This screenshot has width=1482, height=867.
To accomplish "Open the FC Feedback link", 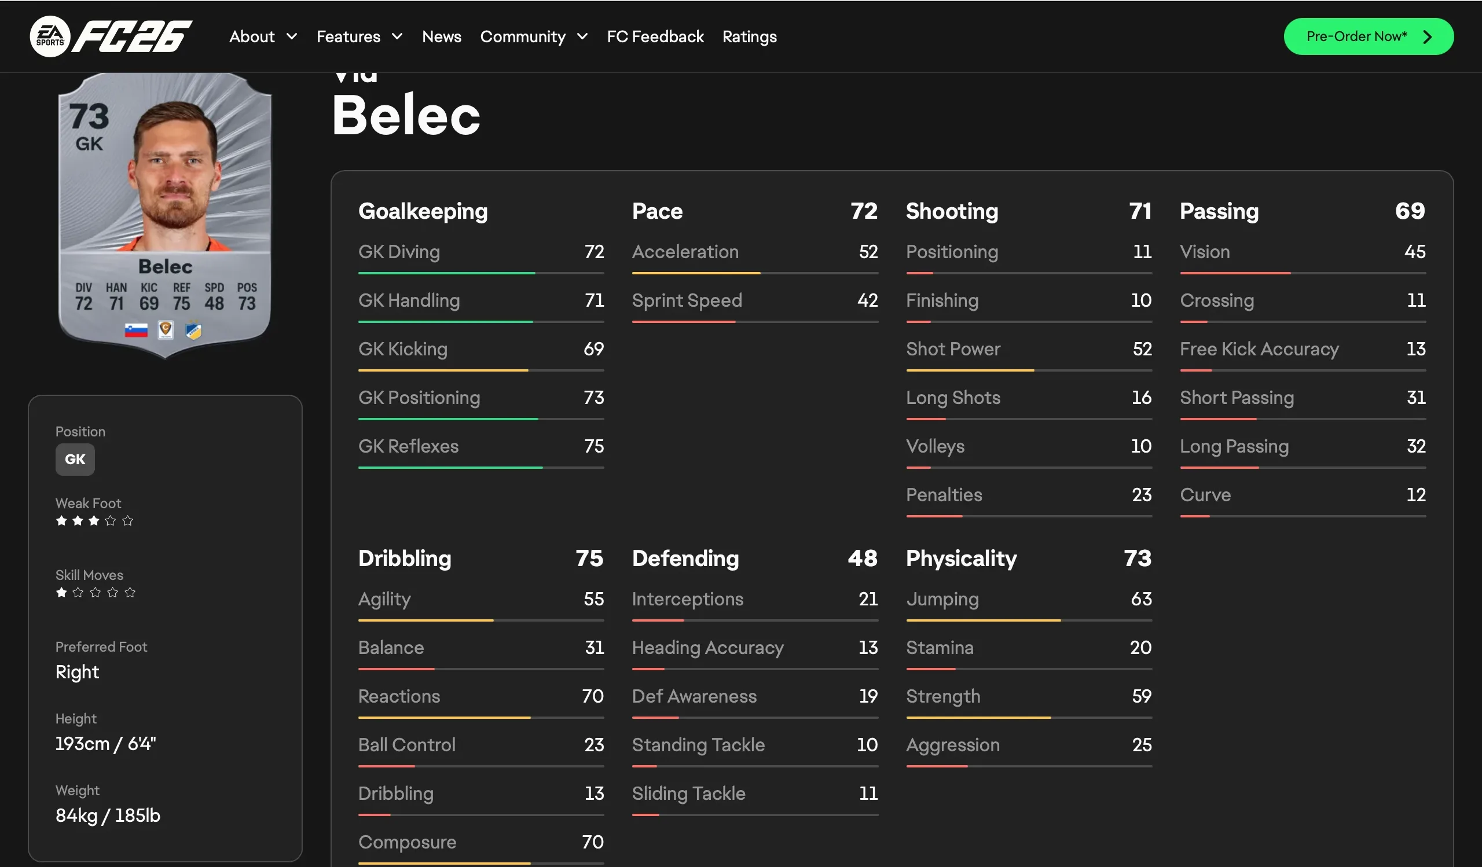I will coord(655,36).
